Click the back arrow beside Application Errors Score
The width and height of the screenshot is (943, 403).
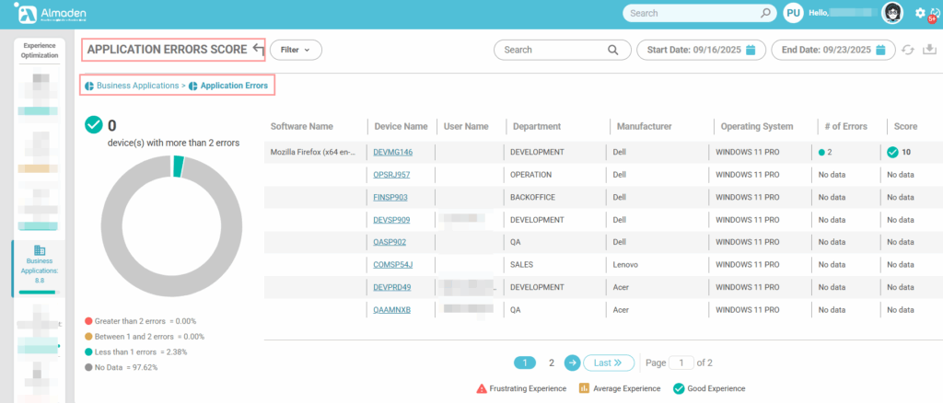(258, 50)
